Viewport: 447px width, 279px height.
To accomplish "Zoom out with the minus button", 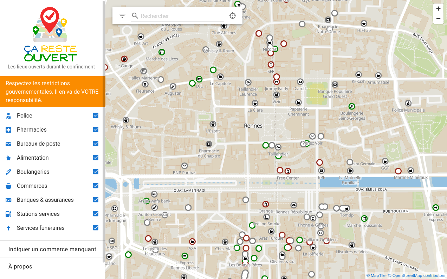I will 438,19.
